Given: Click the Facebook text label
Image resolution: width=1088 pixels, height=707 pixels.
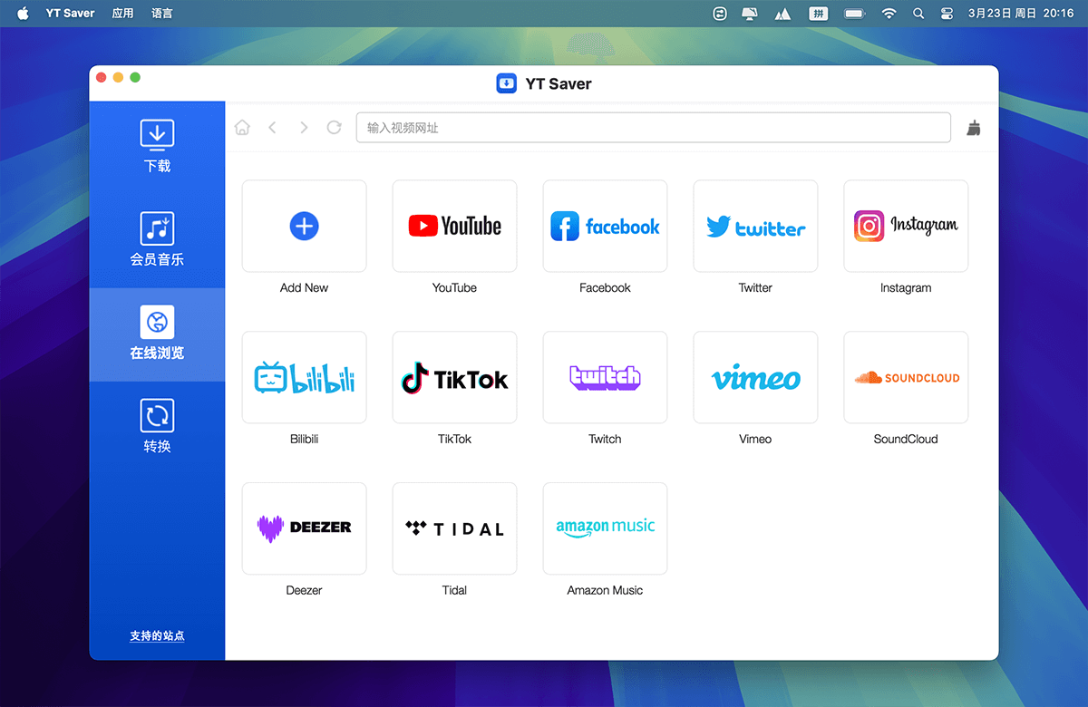Looking at the screenshot, I should 605,287.
